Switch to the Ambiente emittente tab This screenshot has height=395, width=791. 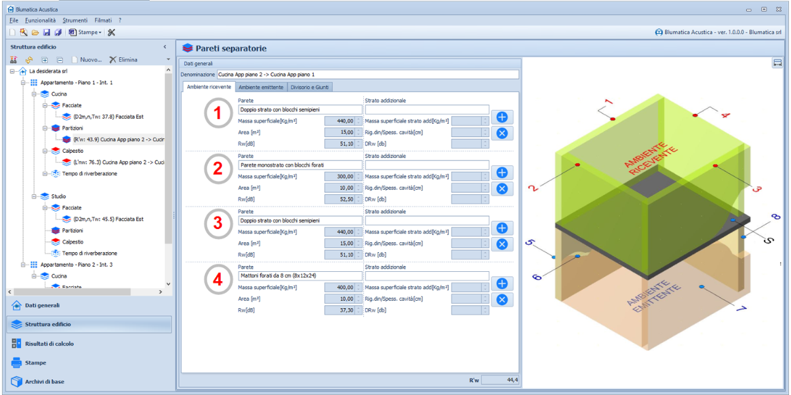(260, 87)
